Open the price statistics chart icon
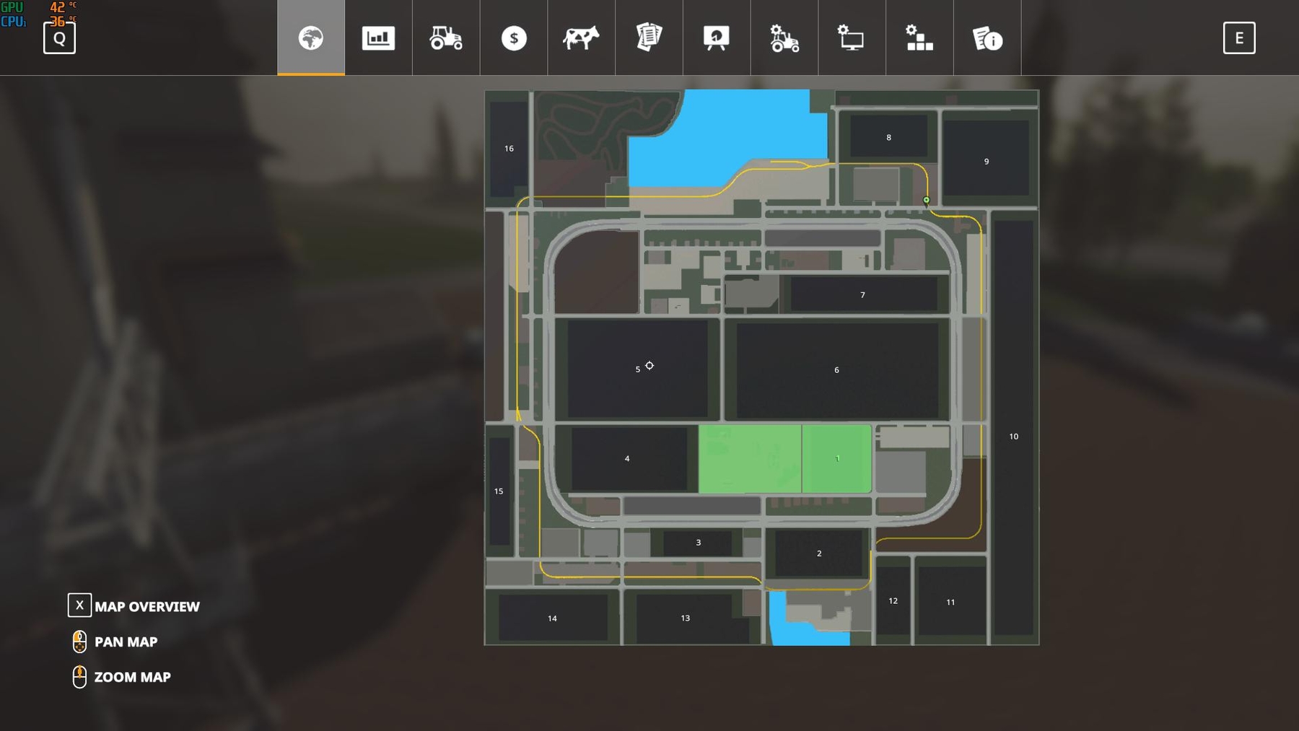 pyautogui.click(x=378, y=38)
